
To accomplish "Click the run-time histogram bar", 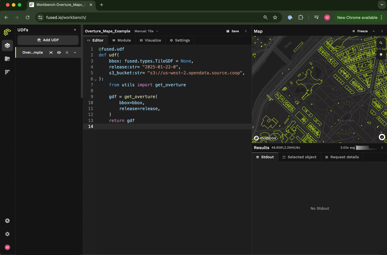I will click(367, 148).
